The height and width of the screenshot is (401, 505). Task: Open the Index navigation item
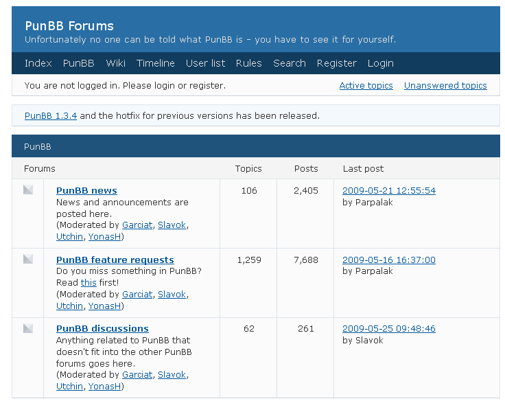[x=38, y=63]
